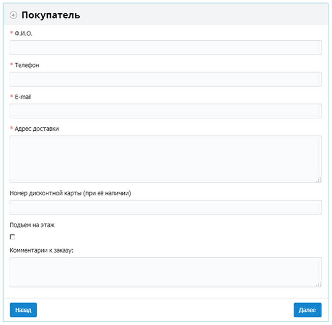Click the Телефон label
The width and height of the screenshot is (332, 325).
27,65
